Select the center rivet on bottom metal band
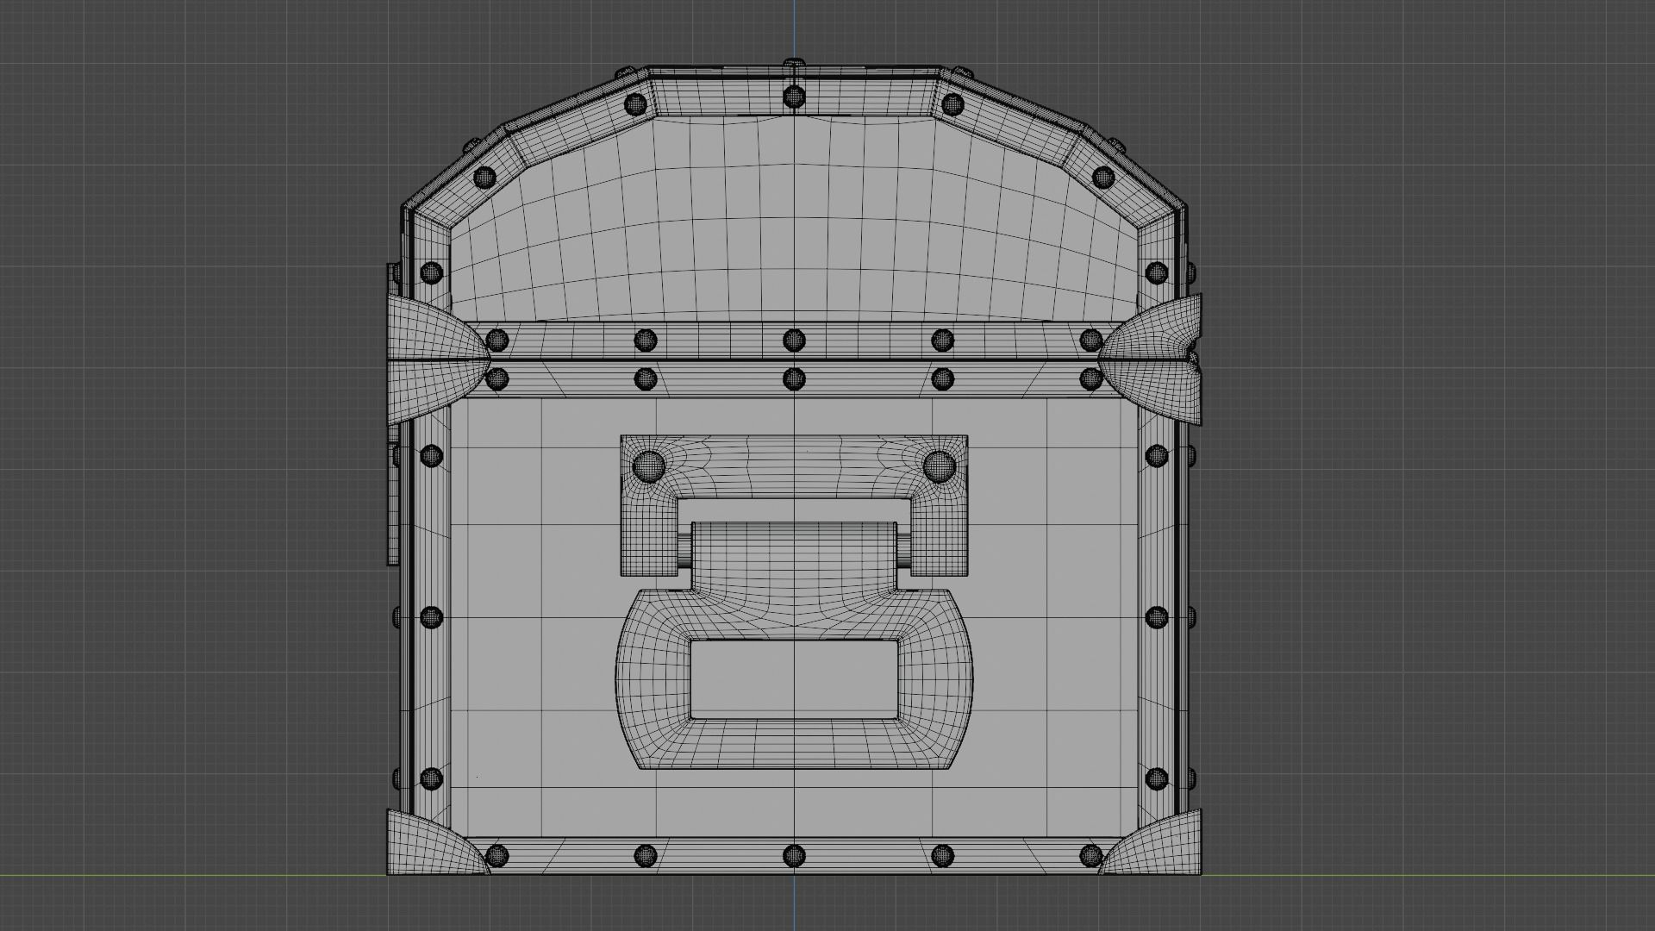 point(794,856)
